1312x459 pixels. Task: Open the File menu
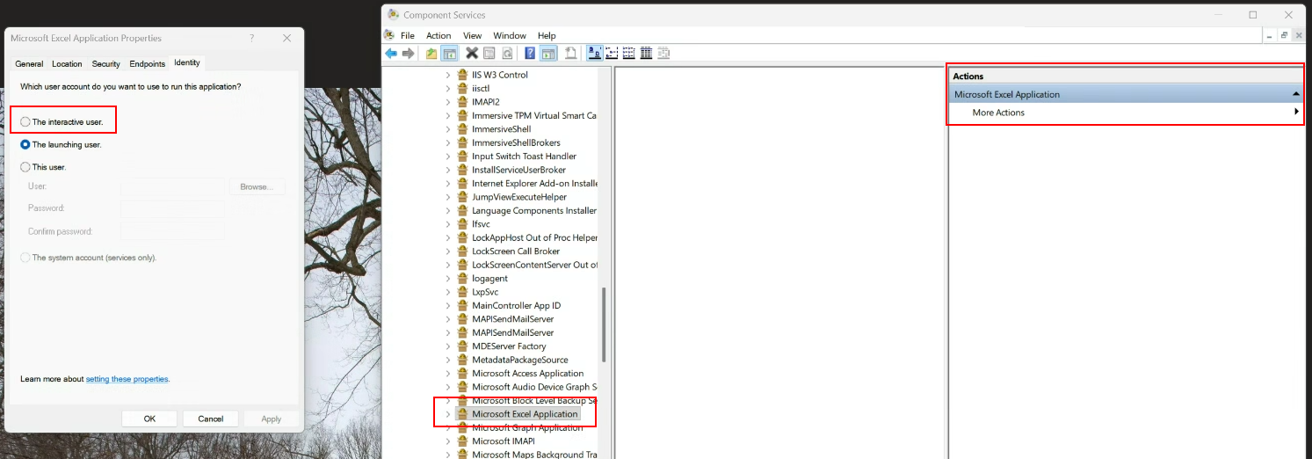coord(408,35)
